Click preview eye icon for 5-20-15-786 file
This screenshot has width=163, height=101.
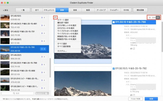(131, 49)
